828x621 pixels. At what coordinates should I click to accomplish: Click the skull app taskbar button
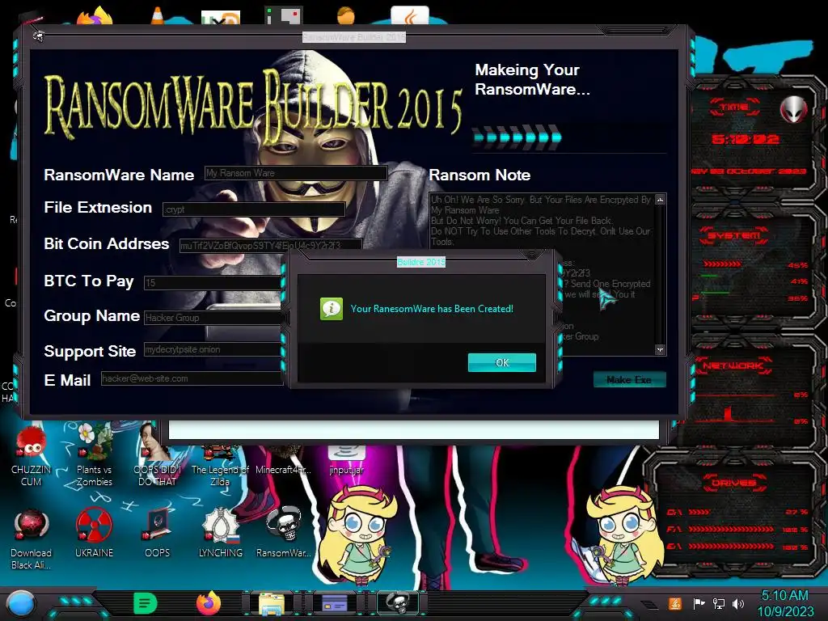pyautogui.click(x=398, y=603)
